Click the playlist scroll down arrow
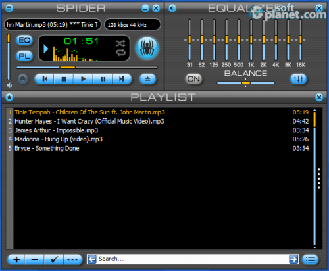 (x=315, y=247)
